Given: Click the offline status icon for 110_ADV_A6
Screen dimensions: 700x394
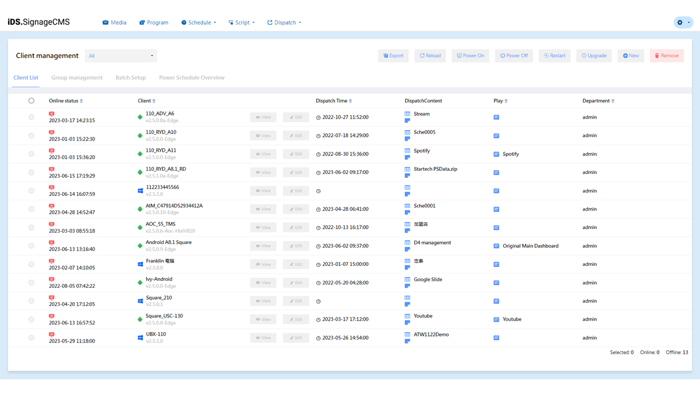Looking at the screenshot, I should [x=51, y=114].
